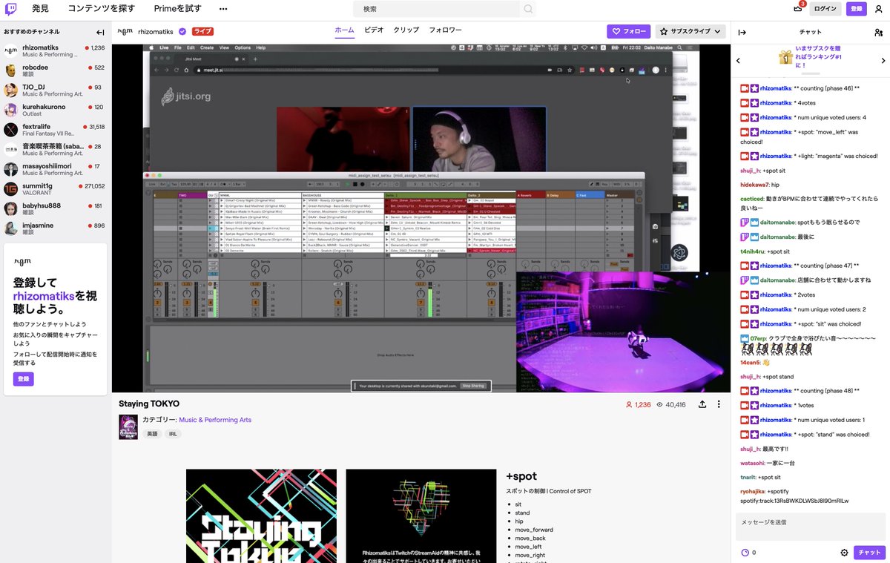Viewport: 890px width, 563px height.
Task: Open imjasmine avatar in sidebar
Action: [x=10, y=229]
